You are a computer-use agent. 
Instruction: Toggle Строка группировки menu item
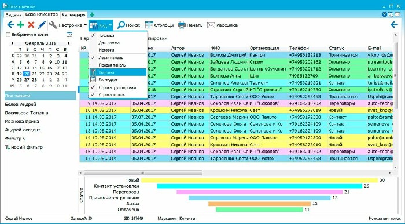click(118, 87)
